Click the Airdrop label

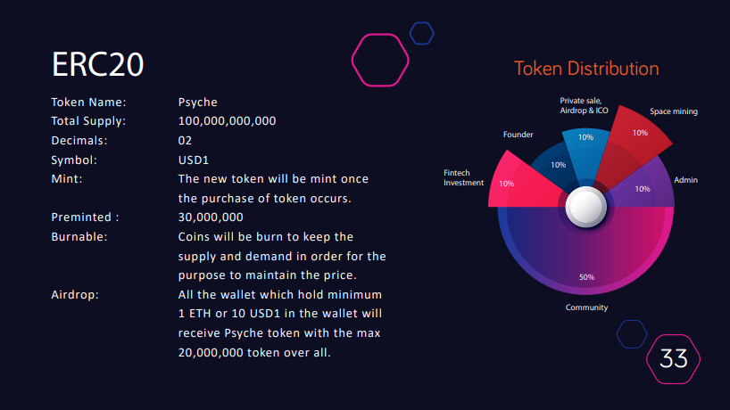click(75, 295)
